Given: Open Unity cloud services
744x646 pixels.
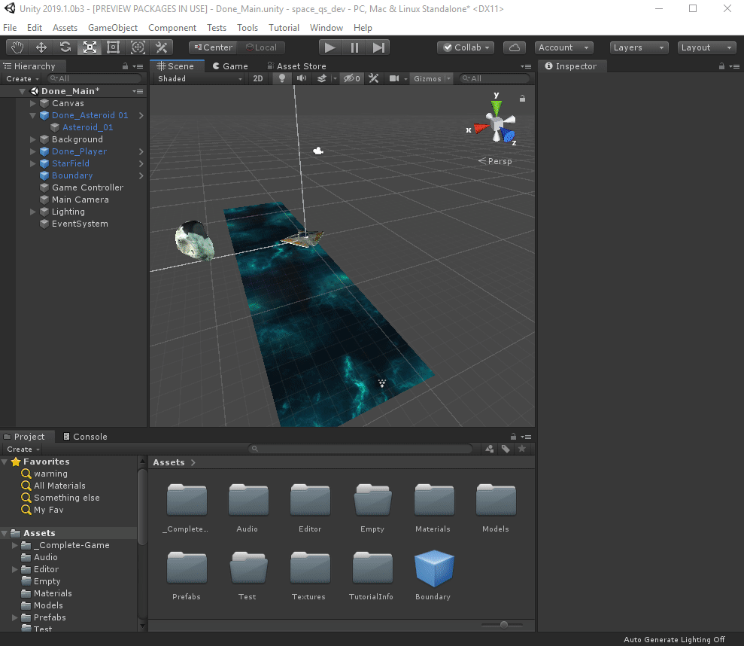Looking at the screenshot, I should coord(515,47).
